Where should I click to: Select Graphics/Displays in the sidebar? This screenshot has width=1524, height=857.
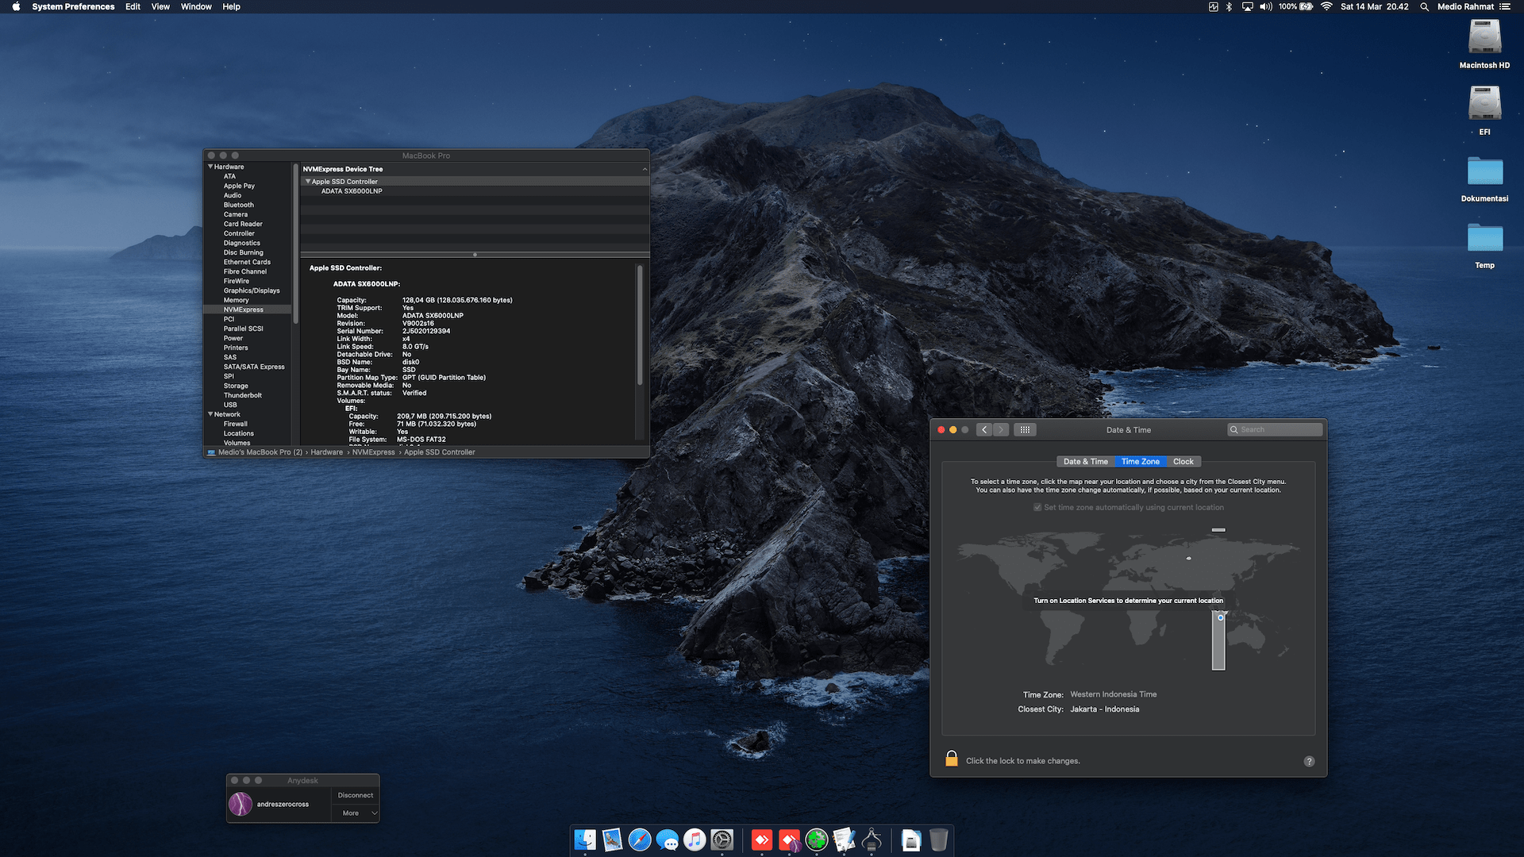pyautogui.click(x=252, y=290)
